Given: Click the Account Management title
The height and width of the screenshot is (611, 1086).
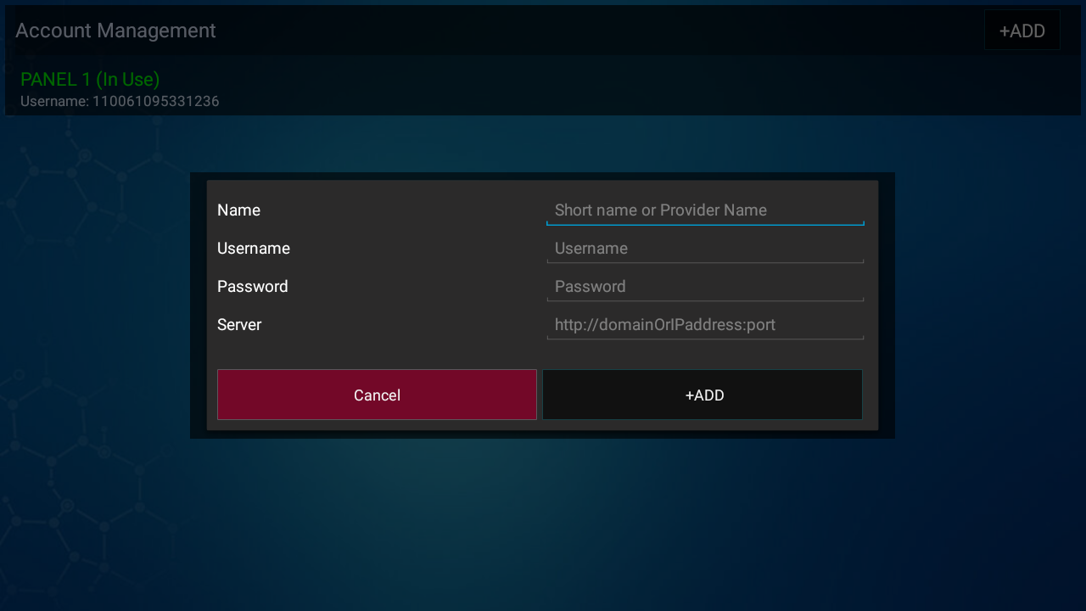Looking at the screenshot, I should [115, 31].
